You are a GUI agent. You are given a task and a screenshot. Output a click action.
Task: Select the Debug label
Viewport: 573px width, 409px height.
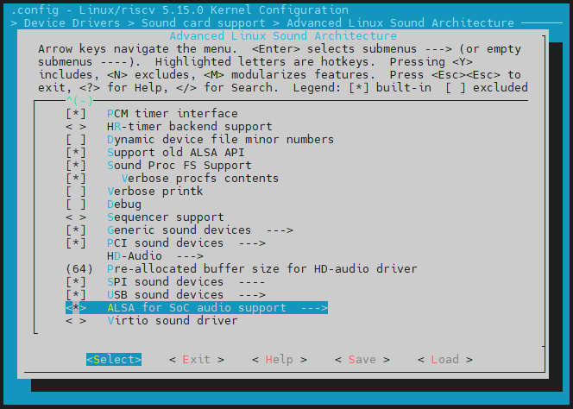(124, 204)
